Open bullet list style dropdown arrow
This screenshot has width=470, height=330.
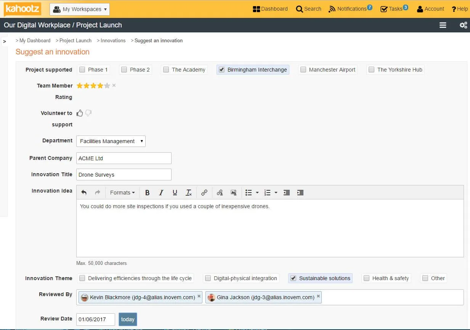(257, 193)
